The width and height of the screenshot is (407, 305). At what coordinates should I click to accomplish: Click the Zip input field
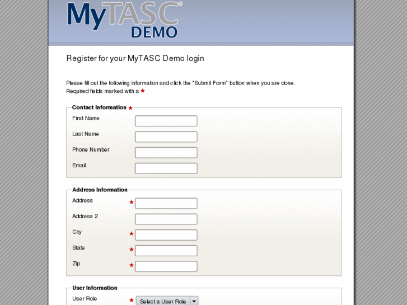tap(166, 266)
